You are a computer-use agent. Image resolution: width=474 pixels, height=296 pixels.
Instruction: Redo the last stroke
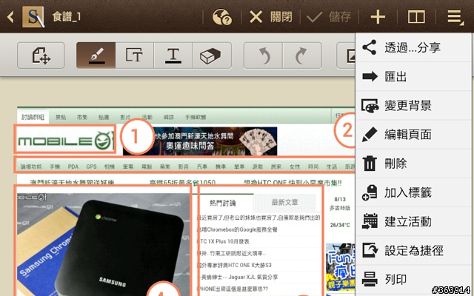(x=302, y=55)
